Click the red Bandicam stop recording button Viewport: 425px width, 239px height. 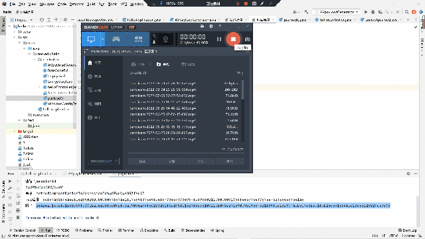tap(233, 39)
